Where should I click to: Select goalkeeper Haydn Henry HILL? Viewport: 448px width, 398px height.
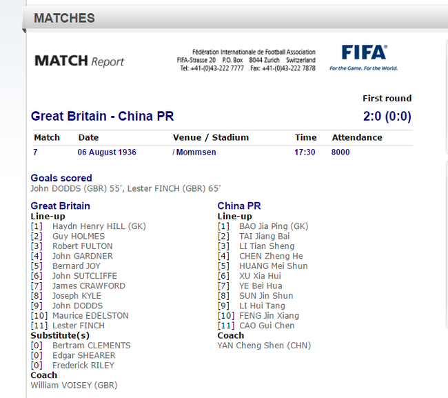99,226
